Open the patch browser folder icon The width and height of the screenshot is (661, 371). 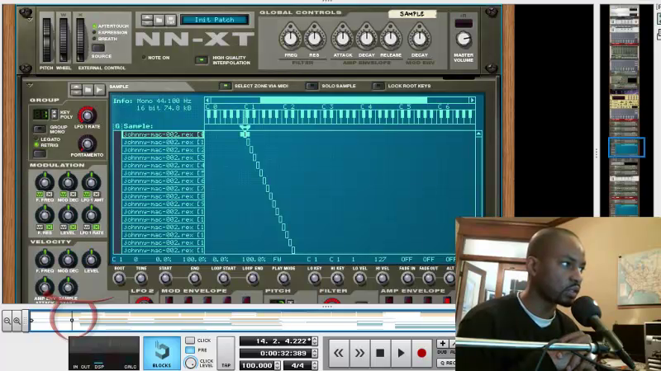[x=159, y=20]
